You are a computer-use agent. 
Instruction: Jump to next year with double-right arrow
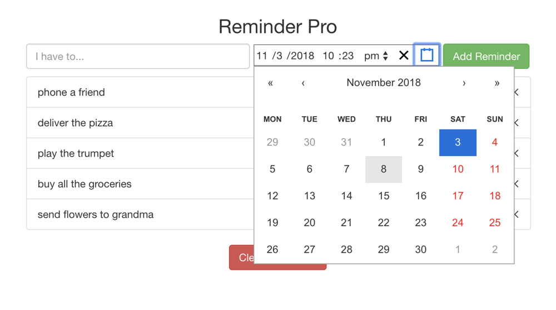(497, 83)
